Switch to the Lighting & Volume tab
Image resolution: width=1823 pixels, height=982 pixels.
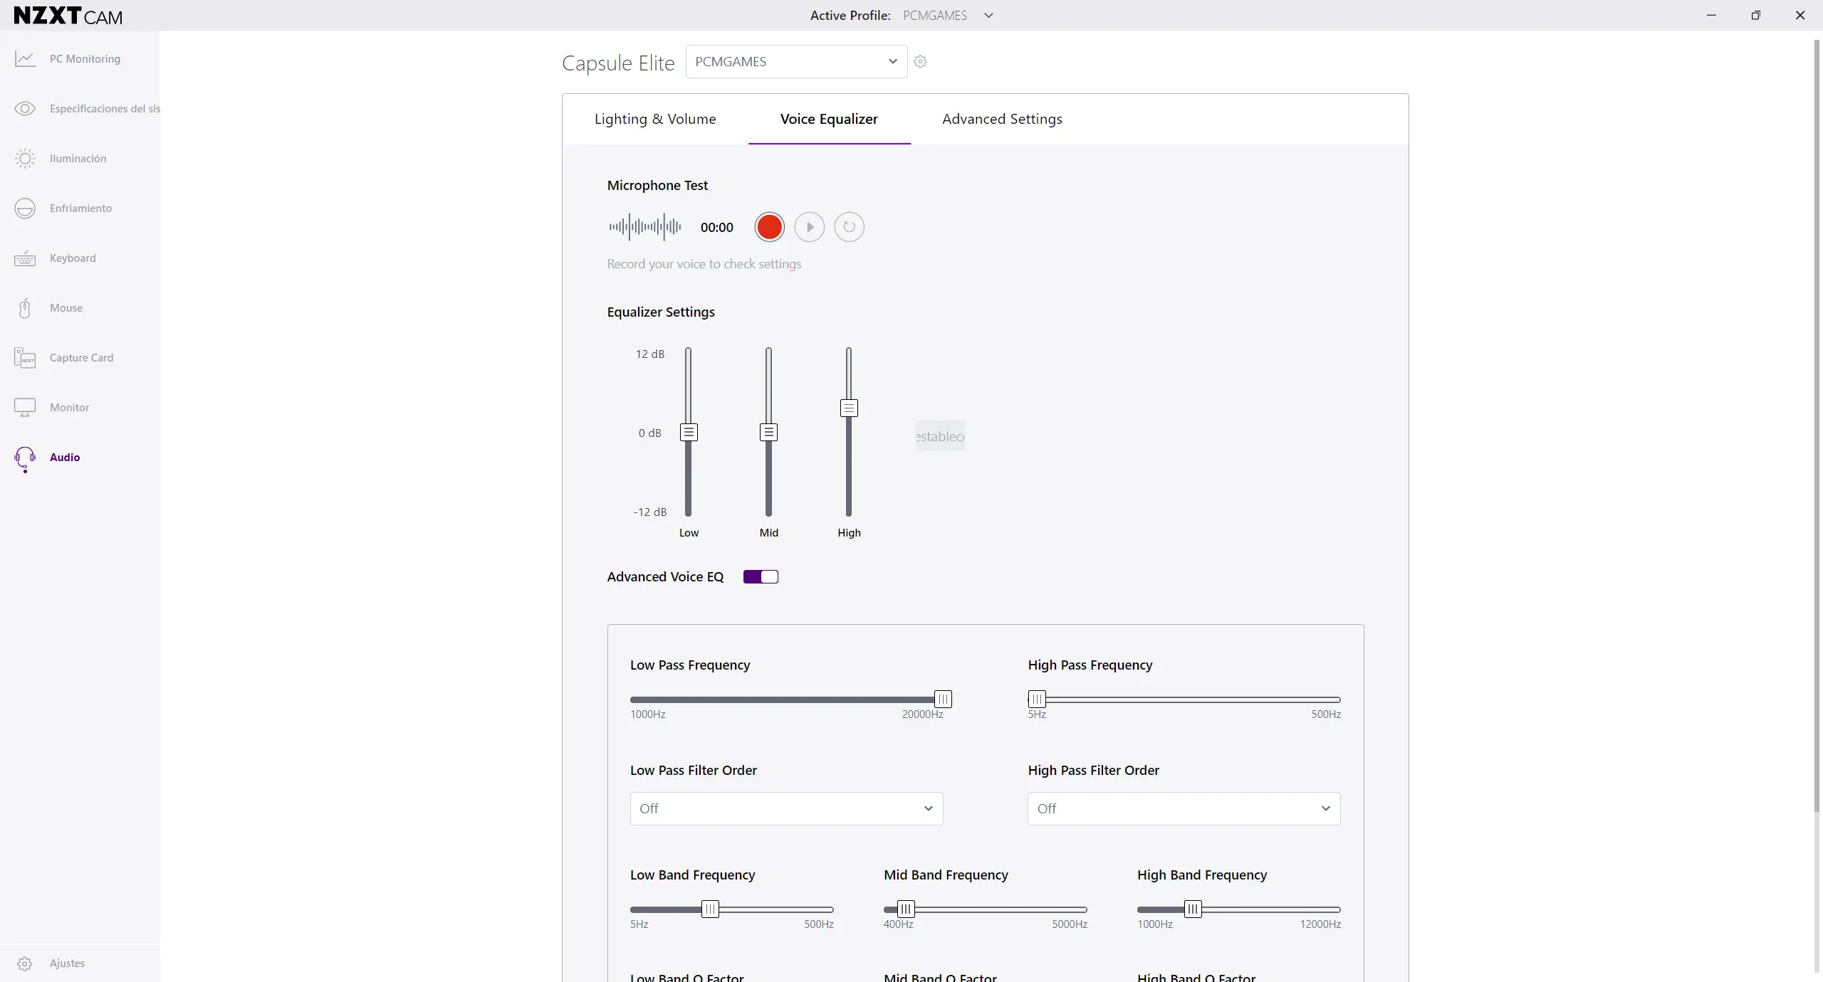pos(655,119)
